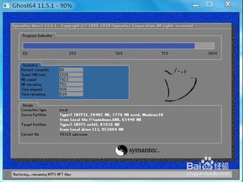The height and width of the screenshot is (182, 243).
Task: Click the Percent complete label
Action: coord(35,70)
